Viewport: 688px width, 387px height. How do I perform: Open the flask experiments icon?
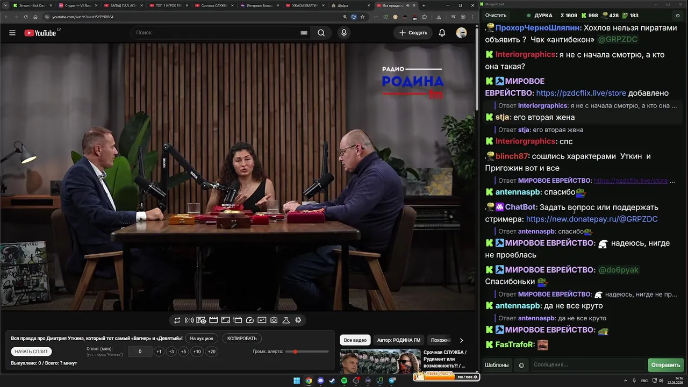[x=286, y=320]
